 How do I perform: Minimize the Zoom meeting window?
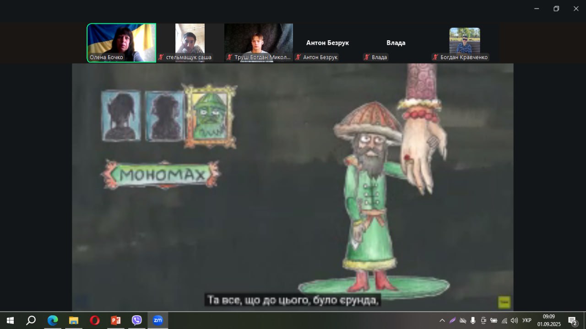pos(536,8)
